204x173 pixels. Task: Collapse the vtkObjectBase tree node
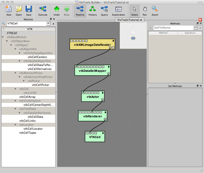coord(7,41)
